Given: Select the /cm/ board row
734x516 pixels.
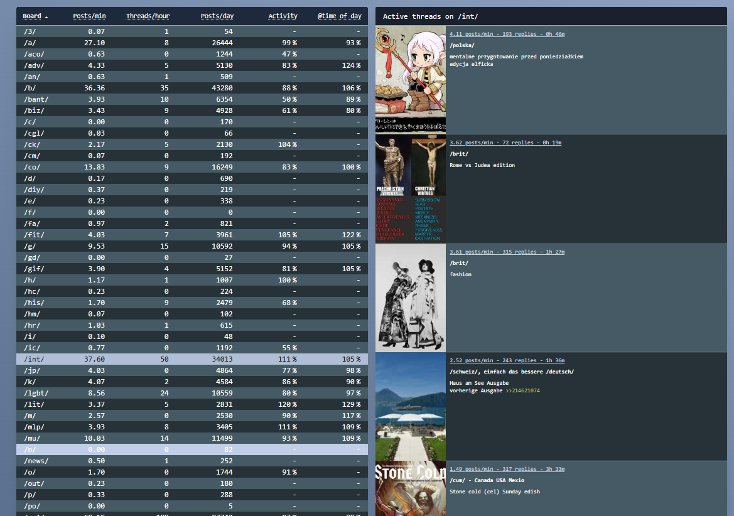Looking at the screenshot, I should tap(192, 156).
